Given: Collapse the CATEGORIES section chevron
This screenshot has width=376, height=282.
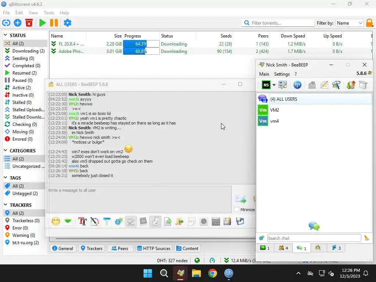Looking at the screenshot, I should [x=6, y=151].
